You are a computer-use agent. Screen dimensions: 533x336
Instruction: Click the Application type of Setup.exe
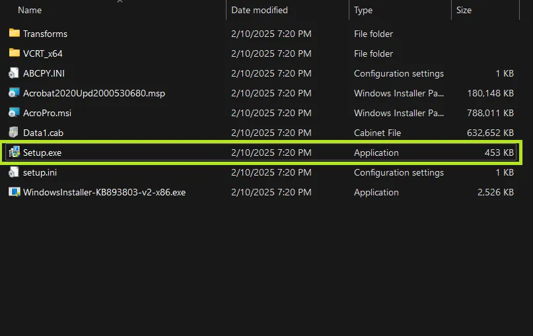pos(376,152)
